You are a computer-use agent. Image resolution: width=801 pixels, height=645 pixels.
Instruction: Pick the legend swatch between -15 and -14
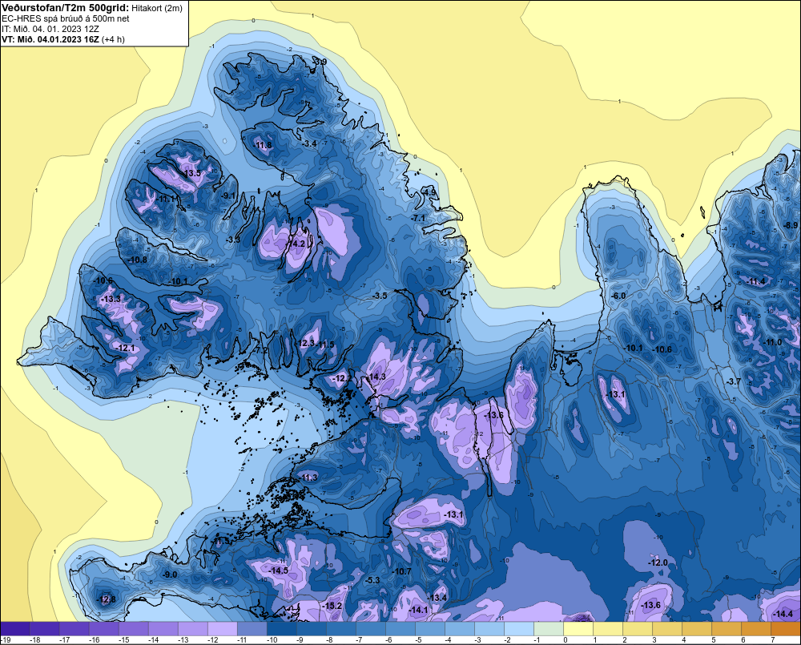click(133, 629)
